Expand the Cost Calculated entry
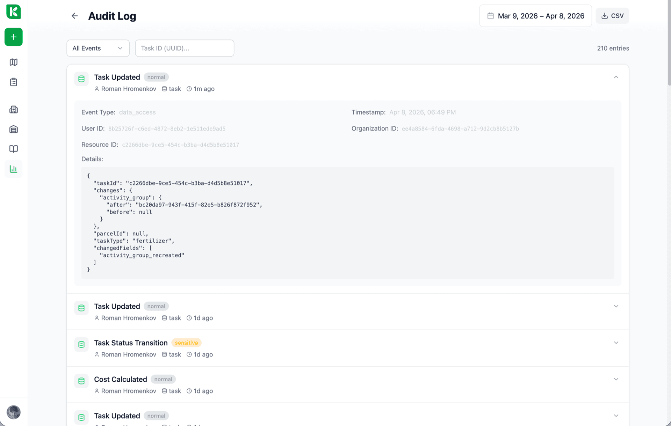Image resolution: width=671 pixels, height=426 pixels. click(x=616, y=379)
